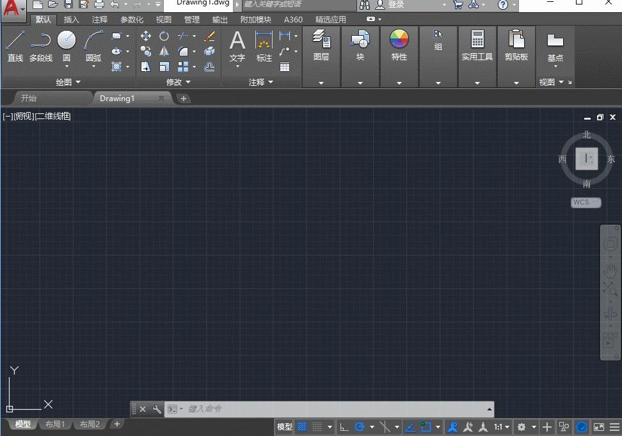Click the Text (文字) annotation tool
Screen dimensions: 622x436
click(x=237, y=45)
